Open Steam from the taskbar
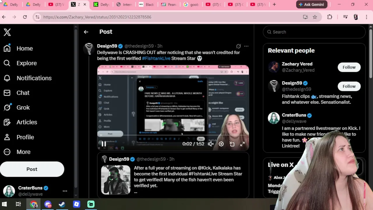The height and width of the screenshot is (210, 373). [x=62, y=204]
